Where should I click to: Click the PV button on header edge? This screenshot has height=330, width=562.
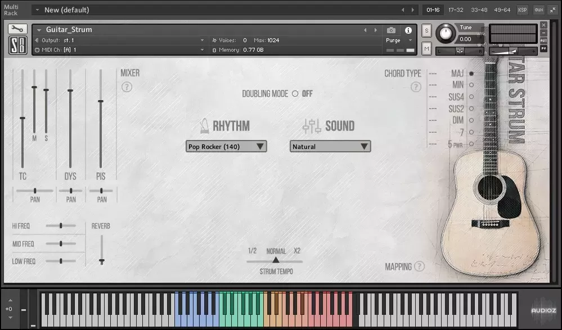(x=544, y=48)
